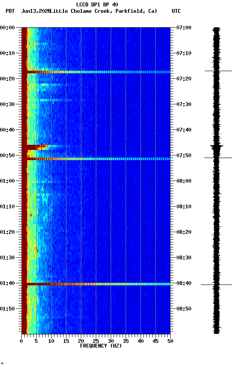The height and width of the screenshot is (368, 235).
Task: Click the UTC time label 08:30
Action: (x=184, y=258)
